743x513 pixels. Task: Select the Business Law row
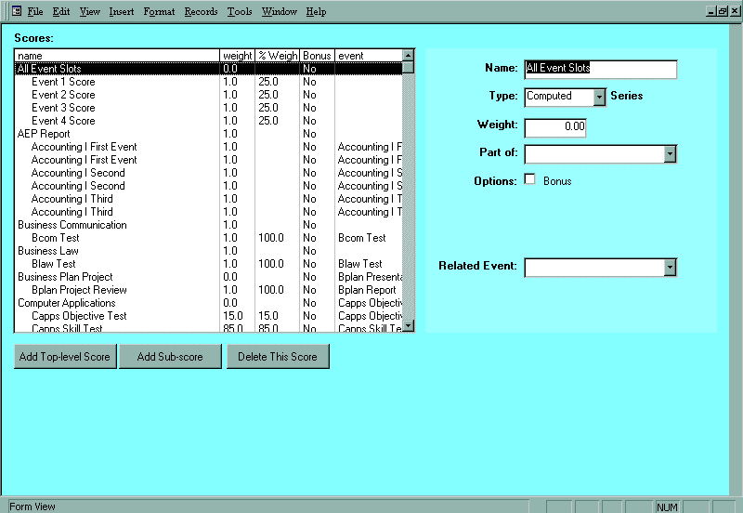coord(208,251)
